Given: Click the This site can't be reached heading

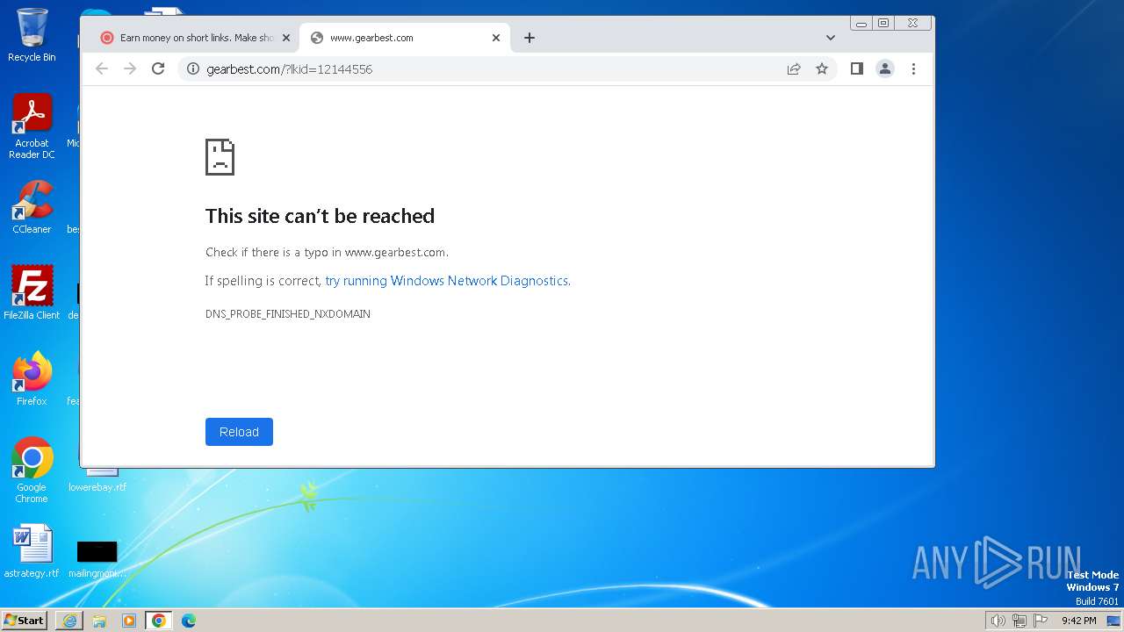Looking at the screenshot, I should 320,216.
